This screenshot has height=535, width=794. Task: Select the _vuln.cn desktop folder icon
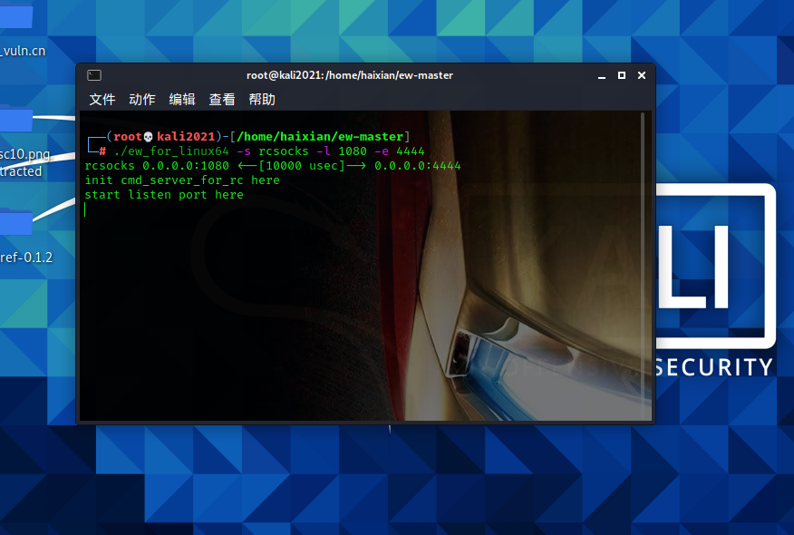[x=16, y=15]
